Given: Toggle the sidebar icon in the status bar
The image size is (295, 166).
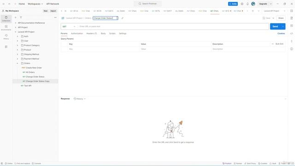Looking at the screenshot, I should click(x=2, y=164).
